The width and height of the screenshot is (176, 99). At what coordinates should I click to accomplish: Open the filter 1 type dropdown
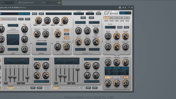[80, 23]
